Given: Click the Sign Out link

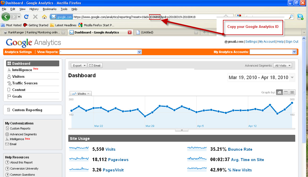Looking at the screenshot, I should (292, 42).
